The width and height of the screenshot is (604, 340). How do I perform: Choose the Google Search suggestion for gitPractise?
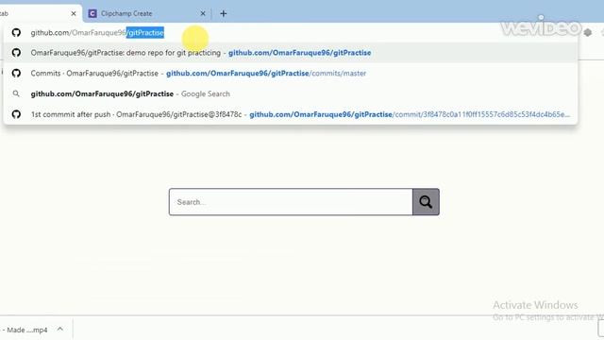coord(291,93)
